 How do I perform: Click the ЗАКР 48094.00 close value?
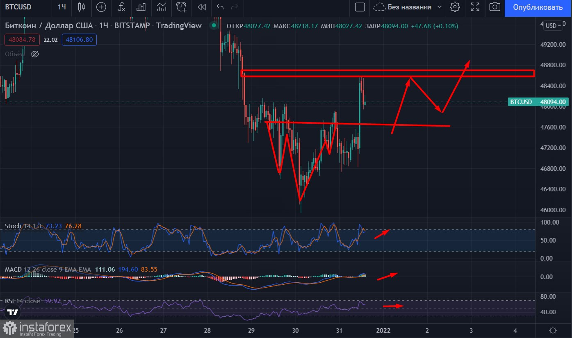coord(387,26)
